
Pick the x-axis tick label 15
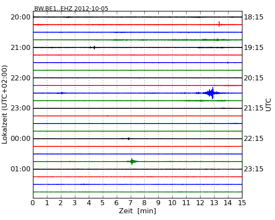coord(242,203)
